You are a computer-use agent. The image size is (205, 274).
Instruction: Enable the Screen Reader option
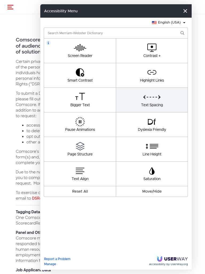(80, 51)
